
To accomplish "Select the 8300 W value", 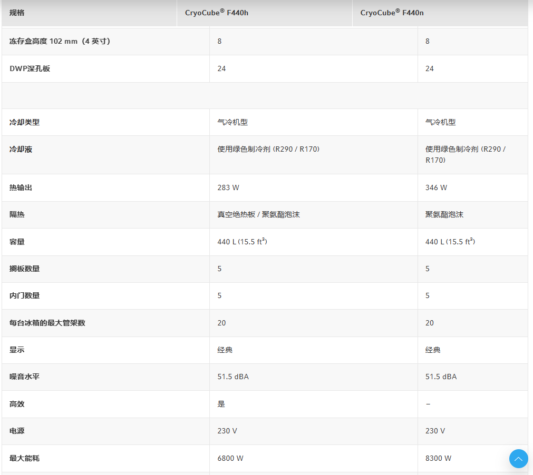I will click(439, 458).
